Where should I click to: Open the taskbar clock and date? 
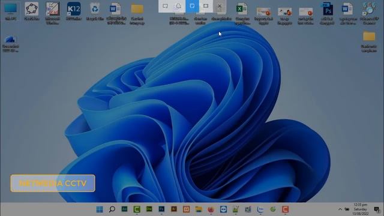(360, 209)
